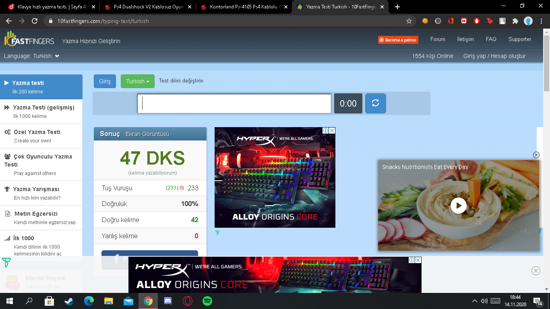Open Microsoft Store from the taskbar
This screenshot has height=309, width=550.
[x=49, y=301]
